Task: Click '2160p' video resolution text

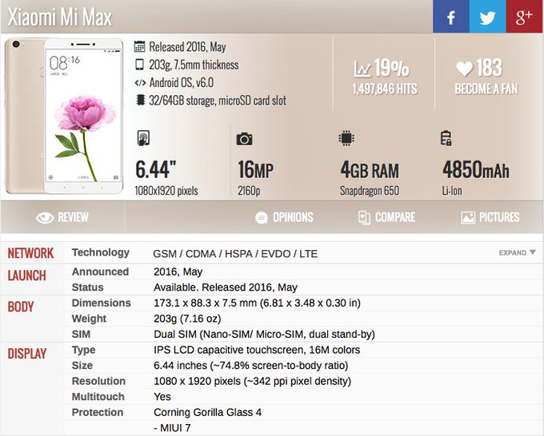Action: tap(249, 191)
